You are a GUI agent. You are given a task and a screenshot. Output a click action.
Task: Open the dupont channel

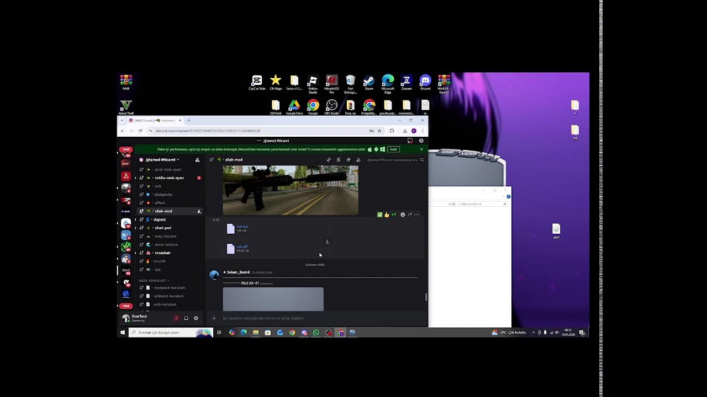pyautogui.click(x=168, y=219)
